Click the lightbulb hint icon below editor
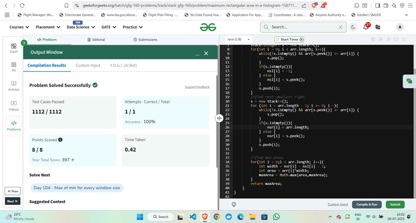This screenshot has height=223, width=416. (x=234, y=204)
